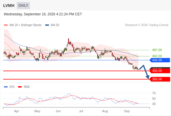Click the Research © 2026 Trading Central credit
This screenshot has width=171, height=116.
[x=147, y=25]
